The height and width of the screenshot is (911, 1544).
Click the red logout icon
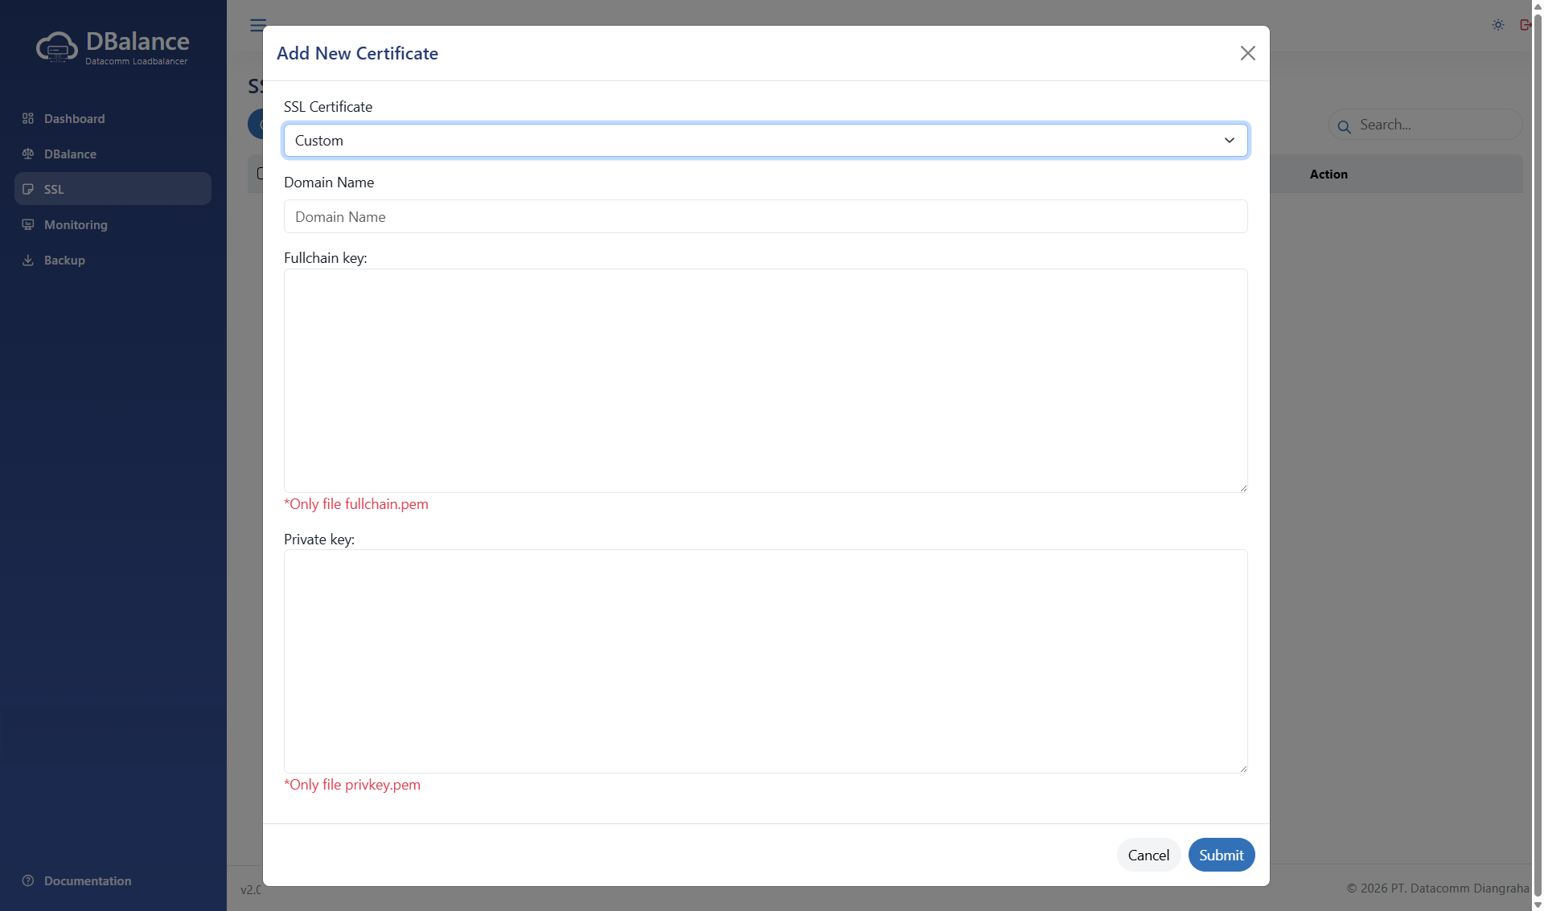1525,25
